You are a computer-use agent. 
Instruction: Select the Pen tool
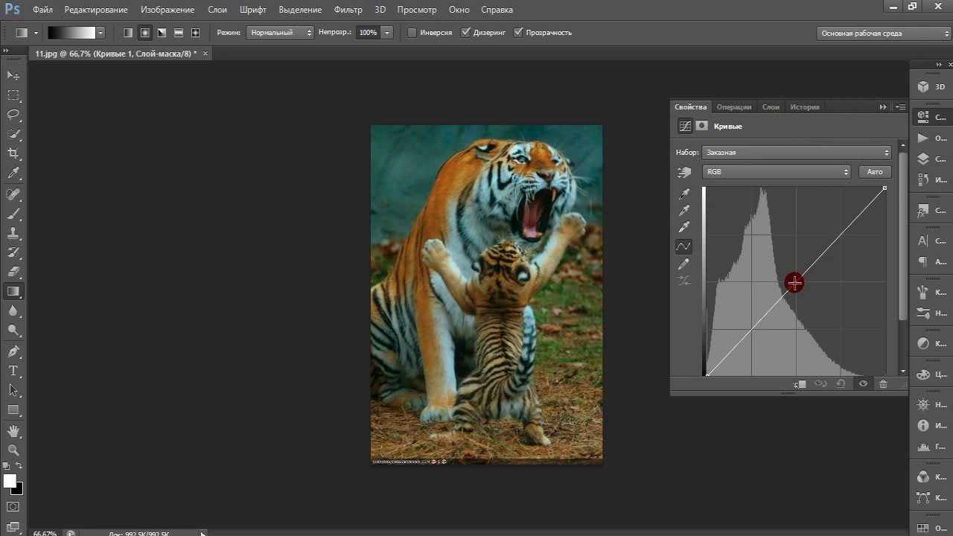coord(13,351)
